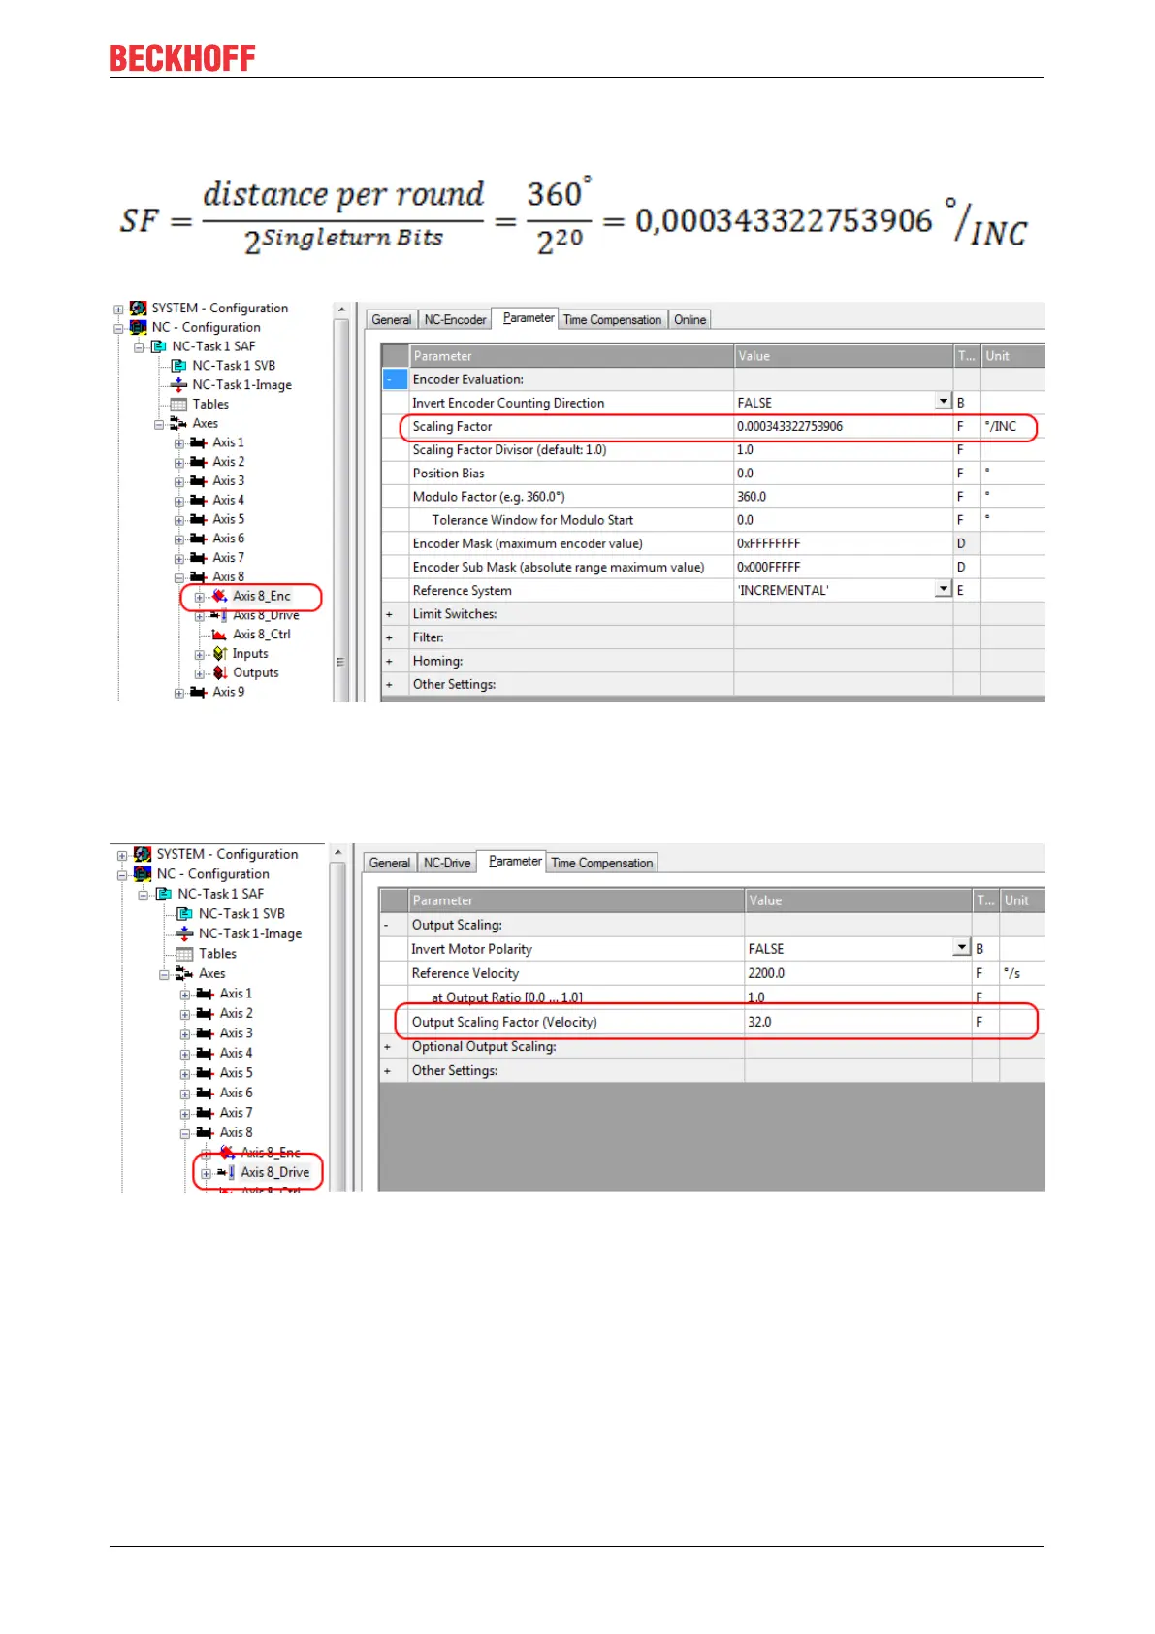This screenshot has width=1155, height=1634.
Task: Click the NC-Task 1-Image icon in the NC-Encoder screenshot
Action: (178, 385)
